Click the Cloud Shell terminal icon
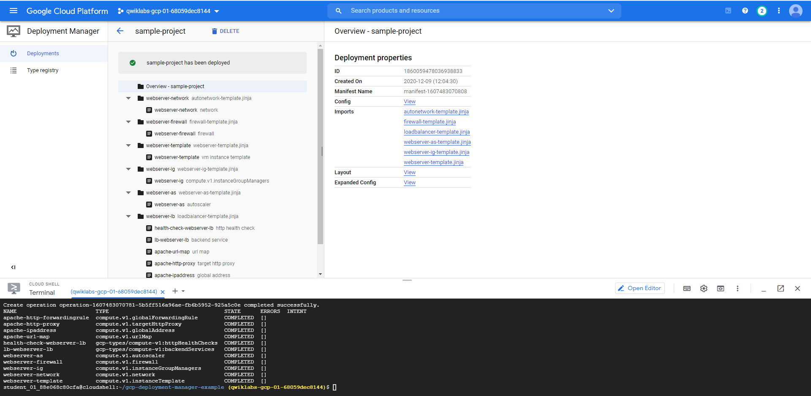Image resolution: width=811 pixels, height=396 pixels. [x=14, y=288]
